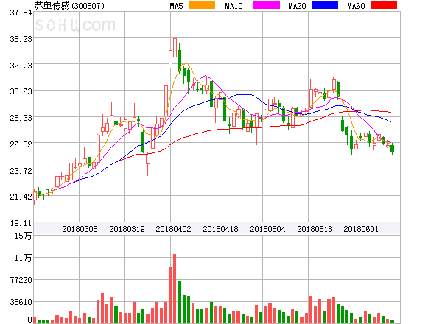This screenshot has height=324, width=442.
Task: Click the 23.72 price axis label
Action: click(21, 171)
